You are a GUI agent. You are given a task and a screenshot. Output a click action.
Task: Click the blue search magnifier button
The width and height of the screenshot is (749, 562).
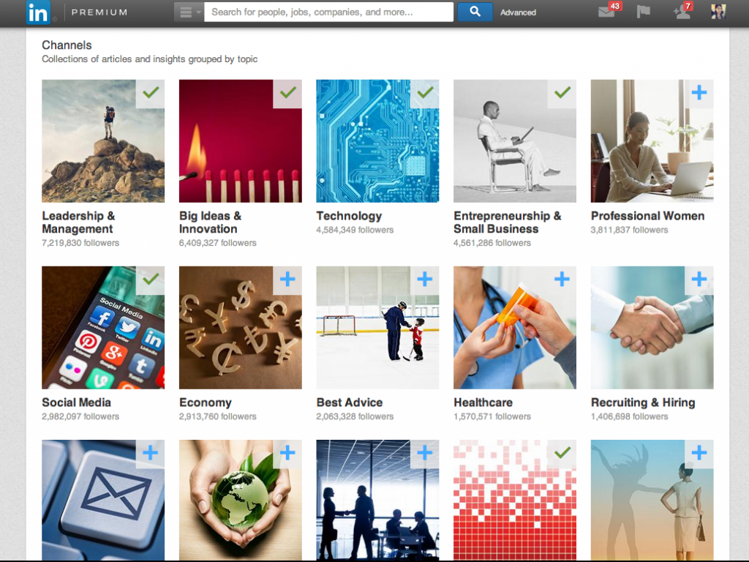click(x=475, y=12)
